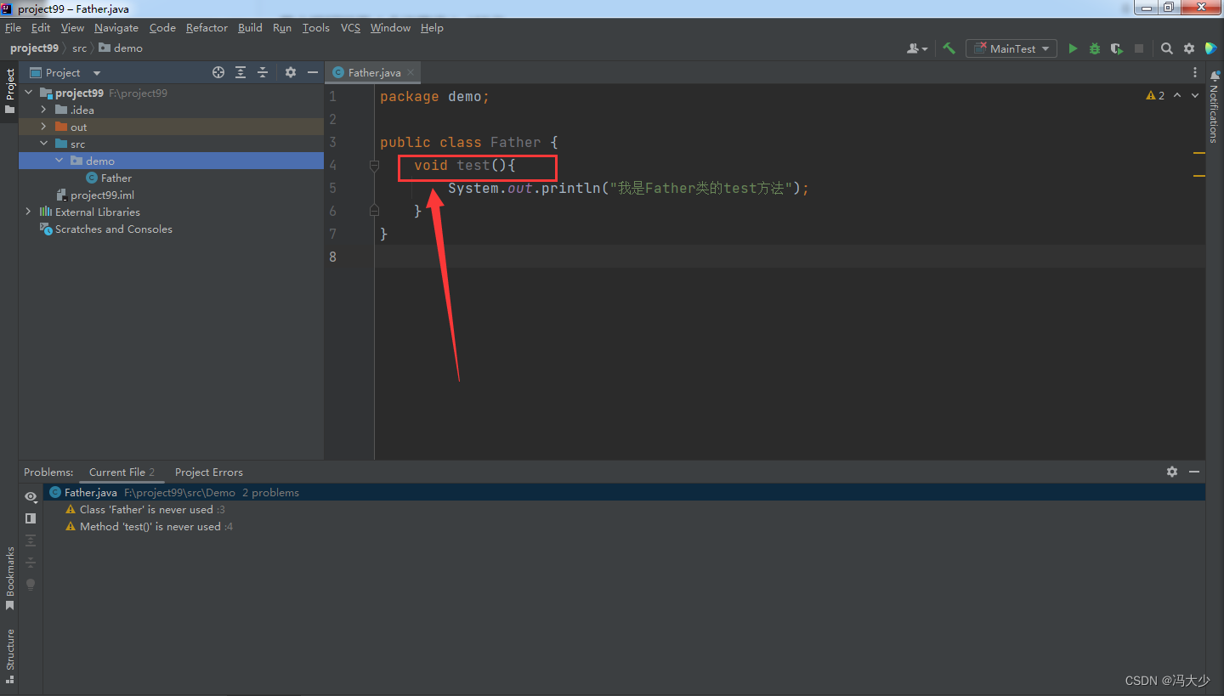This screenshot has width=1224, height=696.
Task: Go to previous highlighted error arrow
Action: pyautogui.click(x=1177, y=95)
